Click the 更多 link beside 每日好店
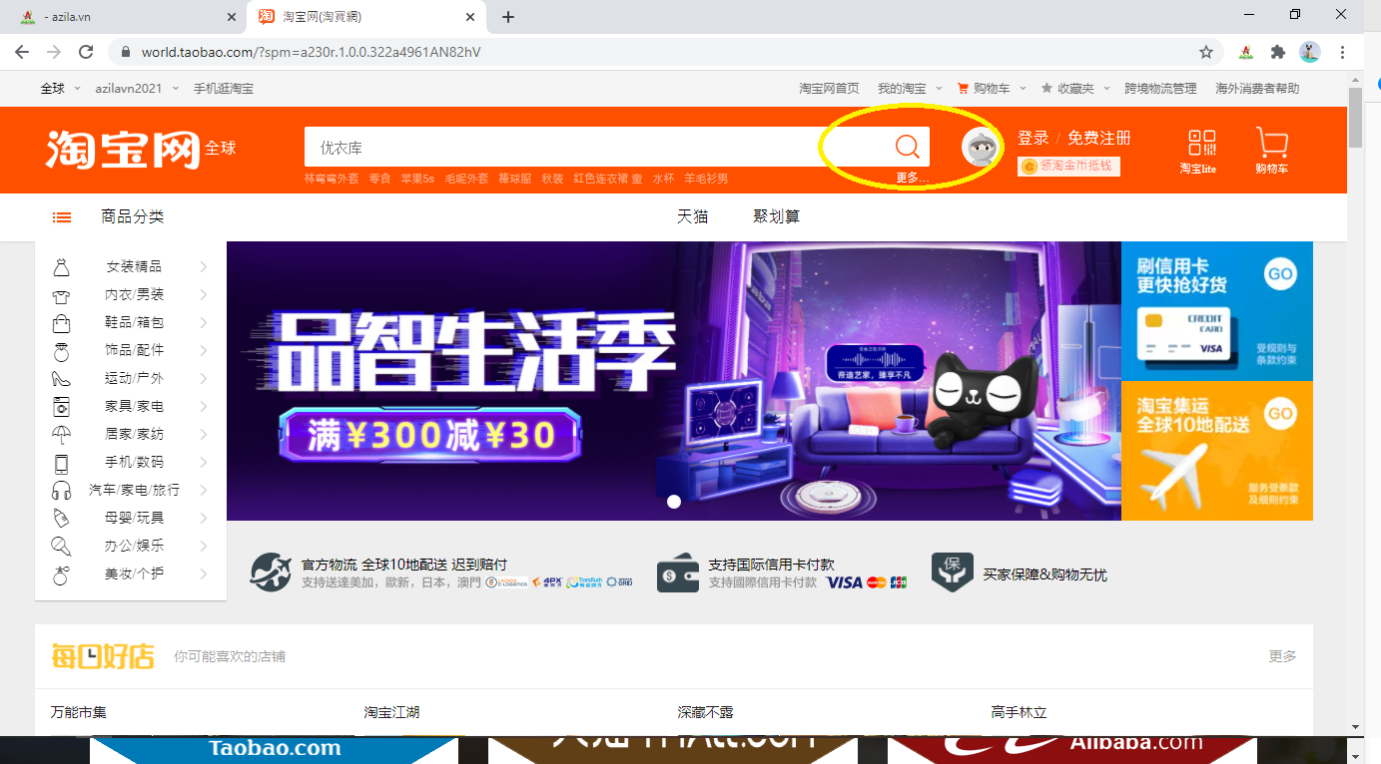 (1282, 656)
